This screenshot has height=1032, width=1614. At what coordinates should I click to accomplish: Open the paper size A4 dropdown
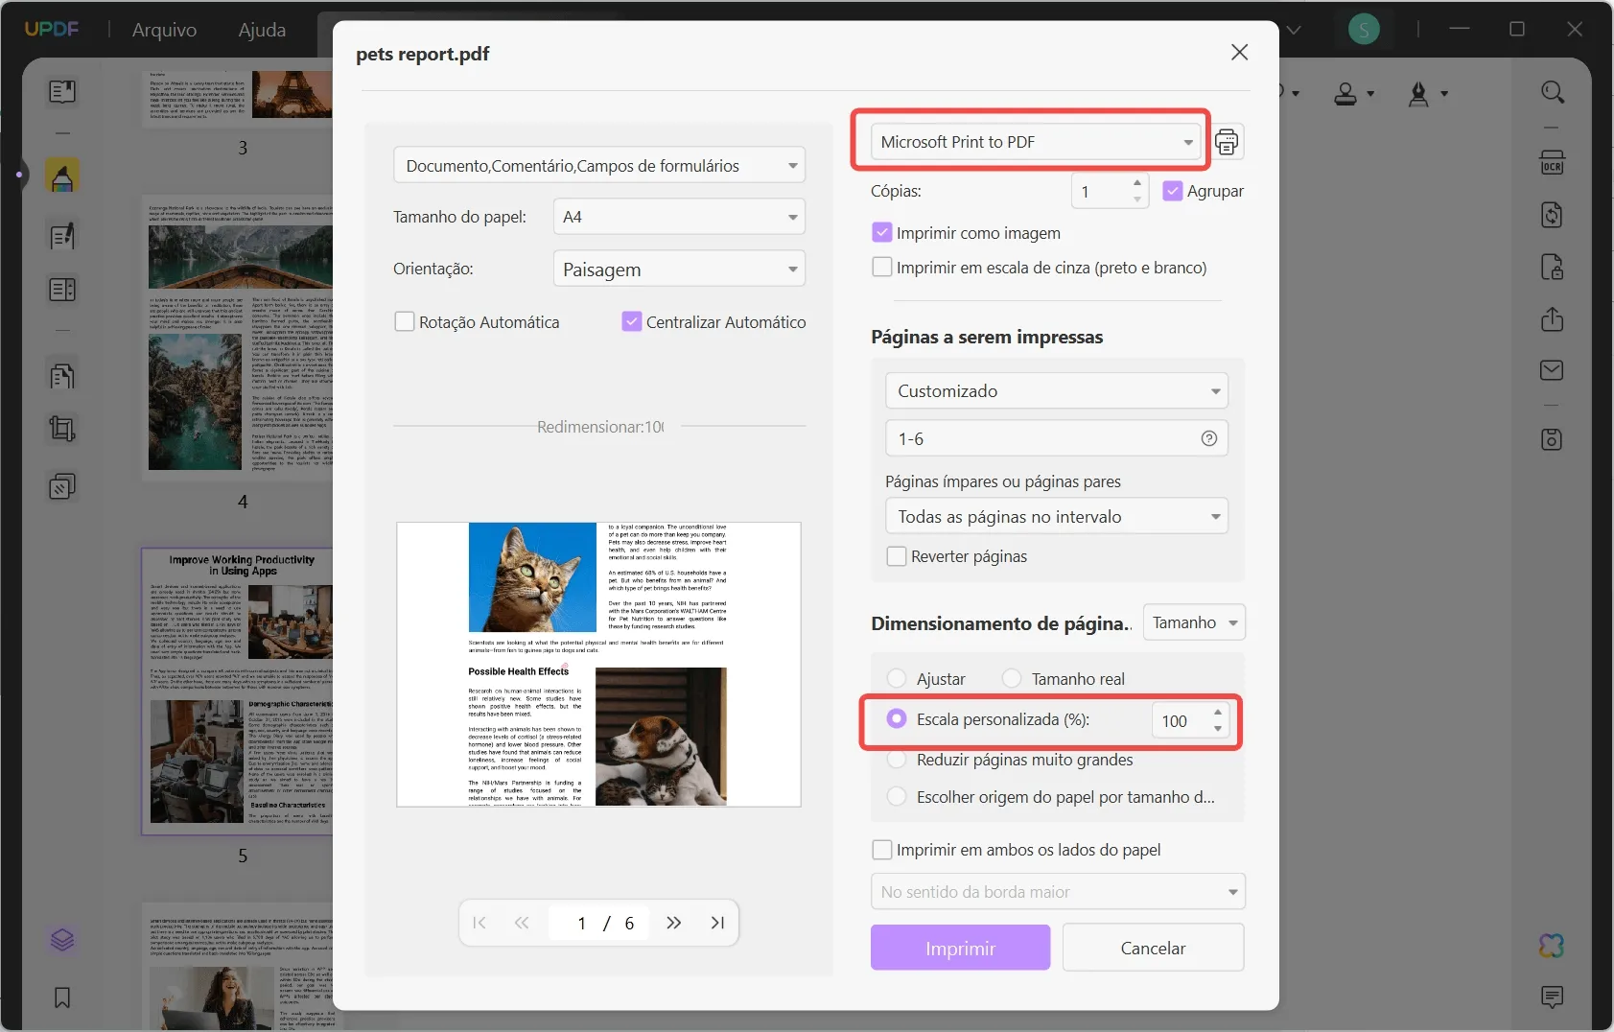click(679, 217)
